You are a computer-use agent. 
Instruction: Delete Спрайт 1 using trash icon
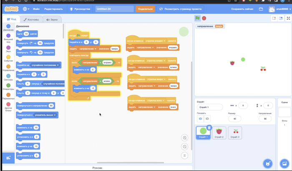[209, 128]
